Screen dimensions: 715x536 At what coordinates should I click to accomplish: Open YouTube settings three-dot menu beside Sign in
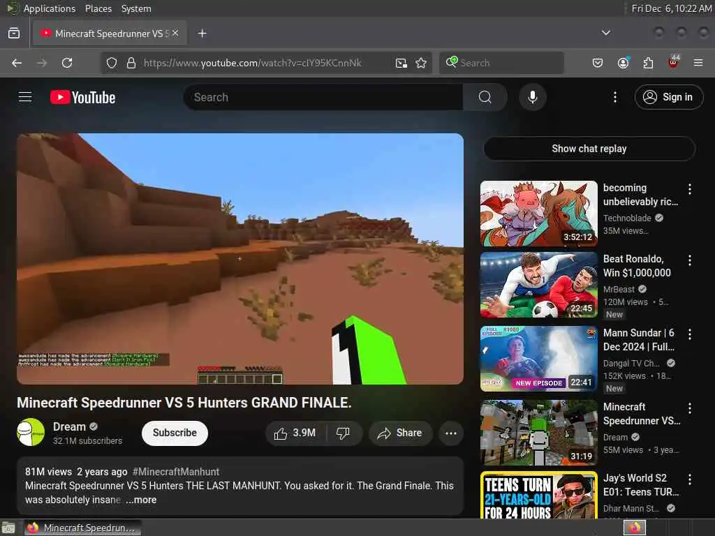614,97
